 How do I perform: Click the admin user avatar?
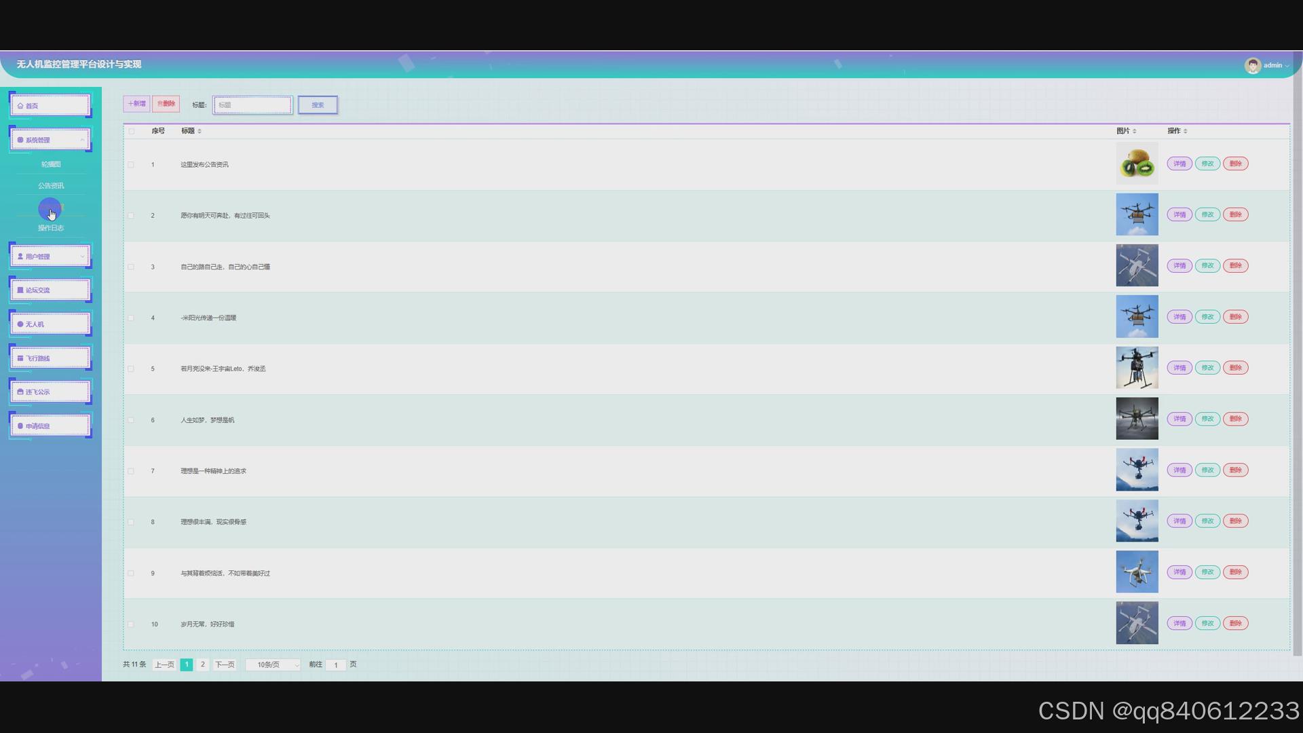[x=1252, y=65]
